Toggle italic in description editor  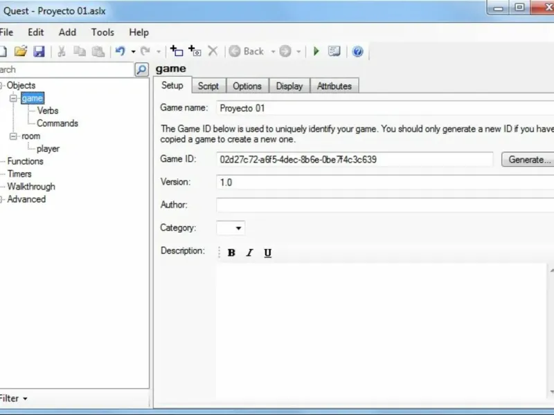tap(249, 252)
